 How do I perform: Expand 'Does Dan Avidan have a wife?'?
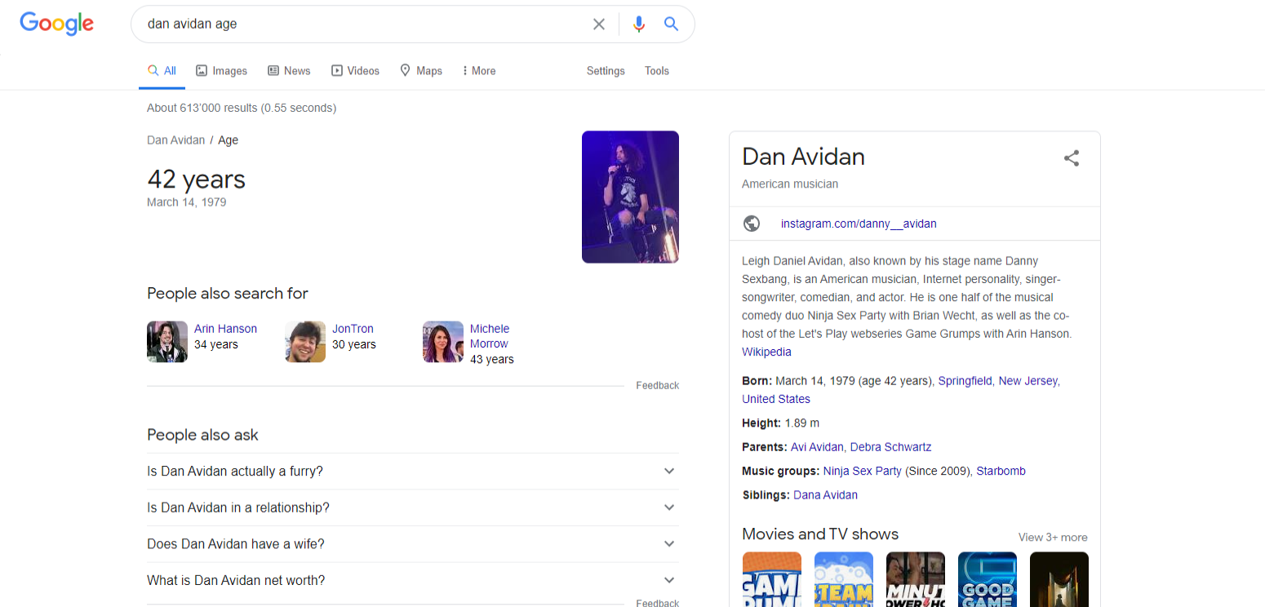(413, 544)
